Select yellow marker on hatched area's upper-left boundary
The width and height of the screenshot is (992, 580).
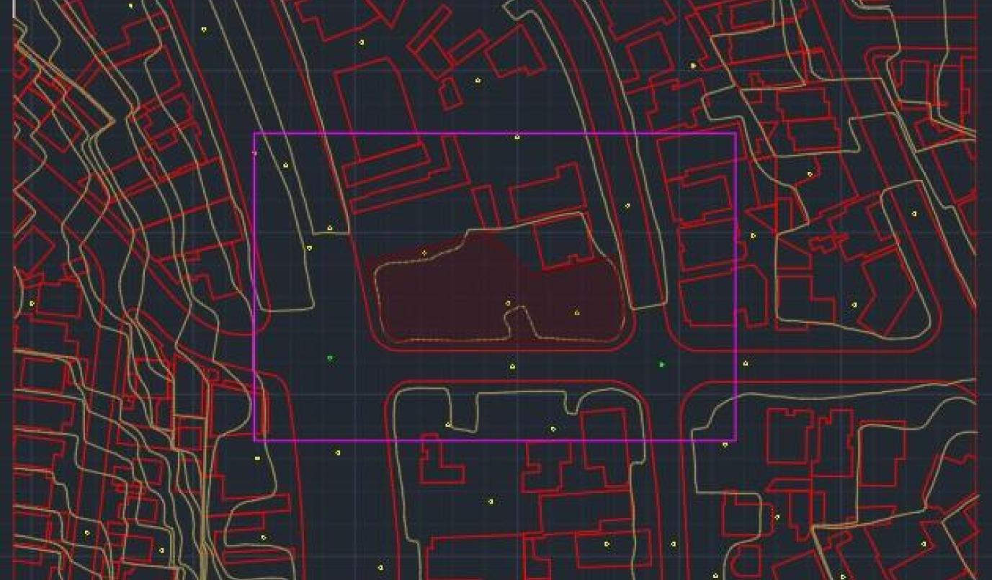click(x=424, y=253)
